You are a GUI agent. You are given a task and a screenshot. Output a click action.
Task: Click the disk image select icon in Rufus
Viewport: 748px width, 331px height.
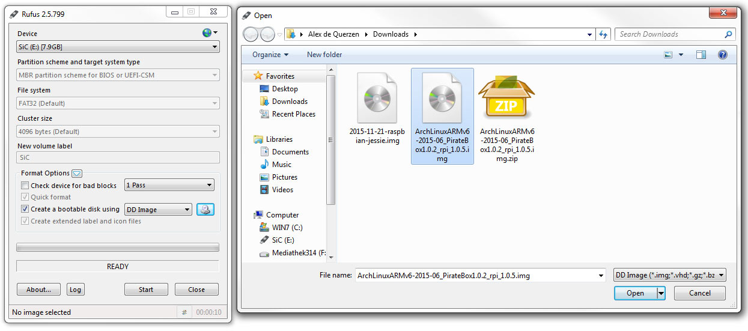pos(205,210)
